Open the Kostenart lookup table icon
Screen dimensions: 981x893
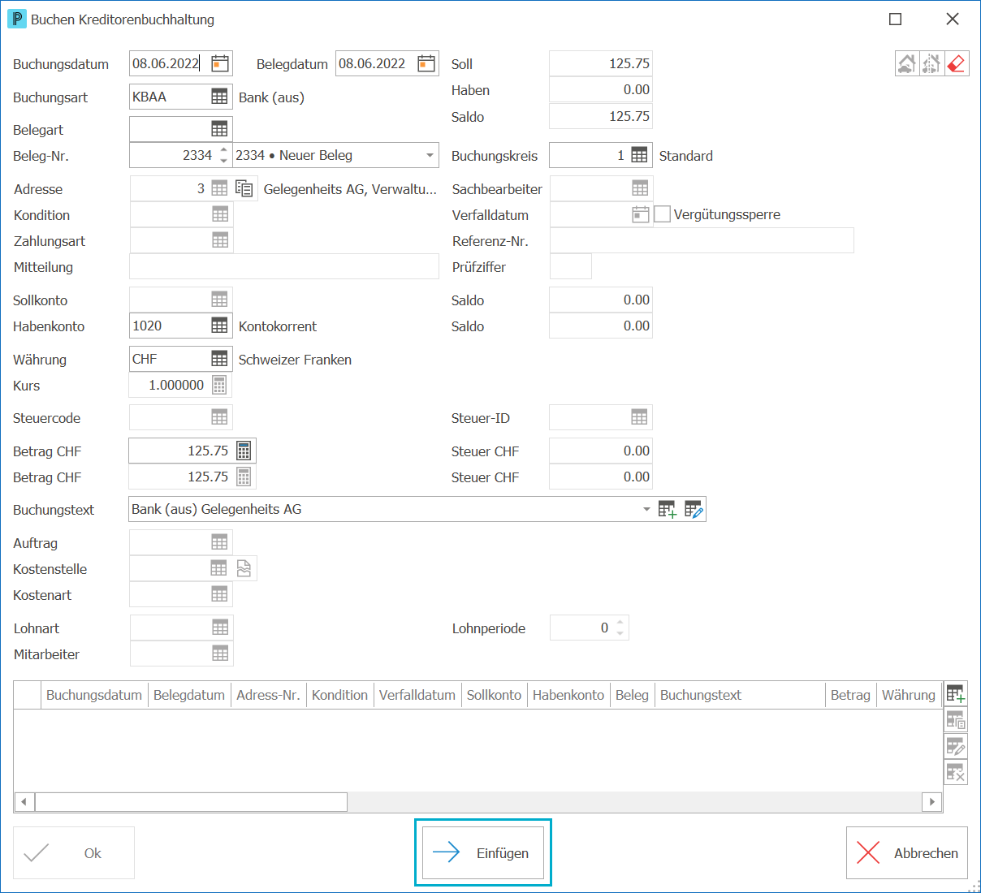tap(219, 594)
